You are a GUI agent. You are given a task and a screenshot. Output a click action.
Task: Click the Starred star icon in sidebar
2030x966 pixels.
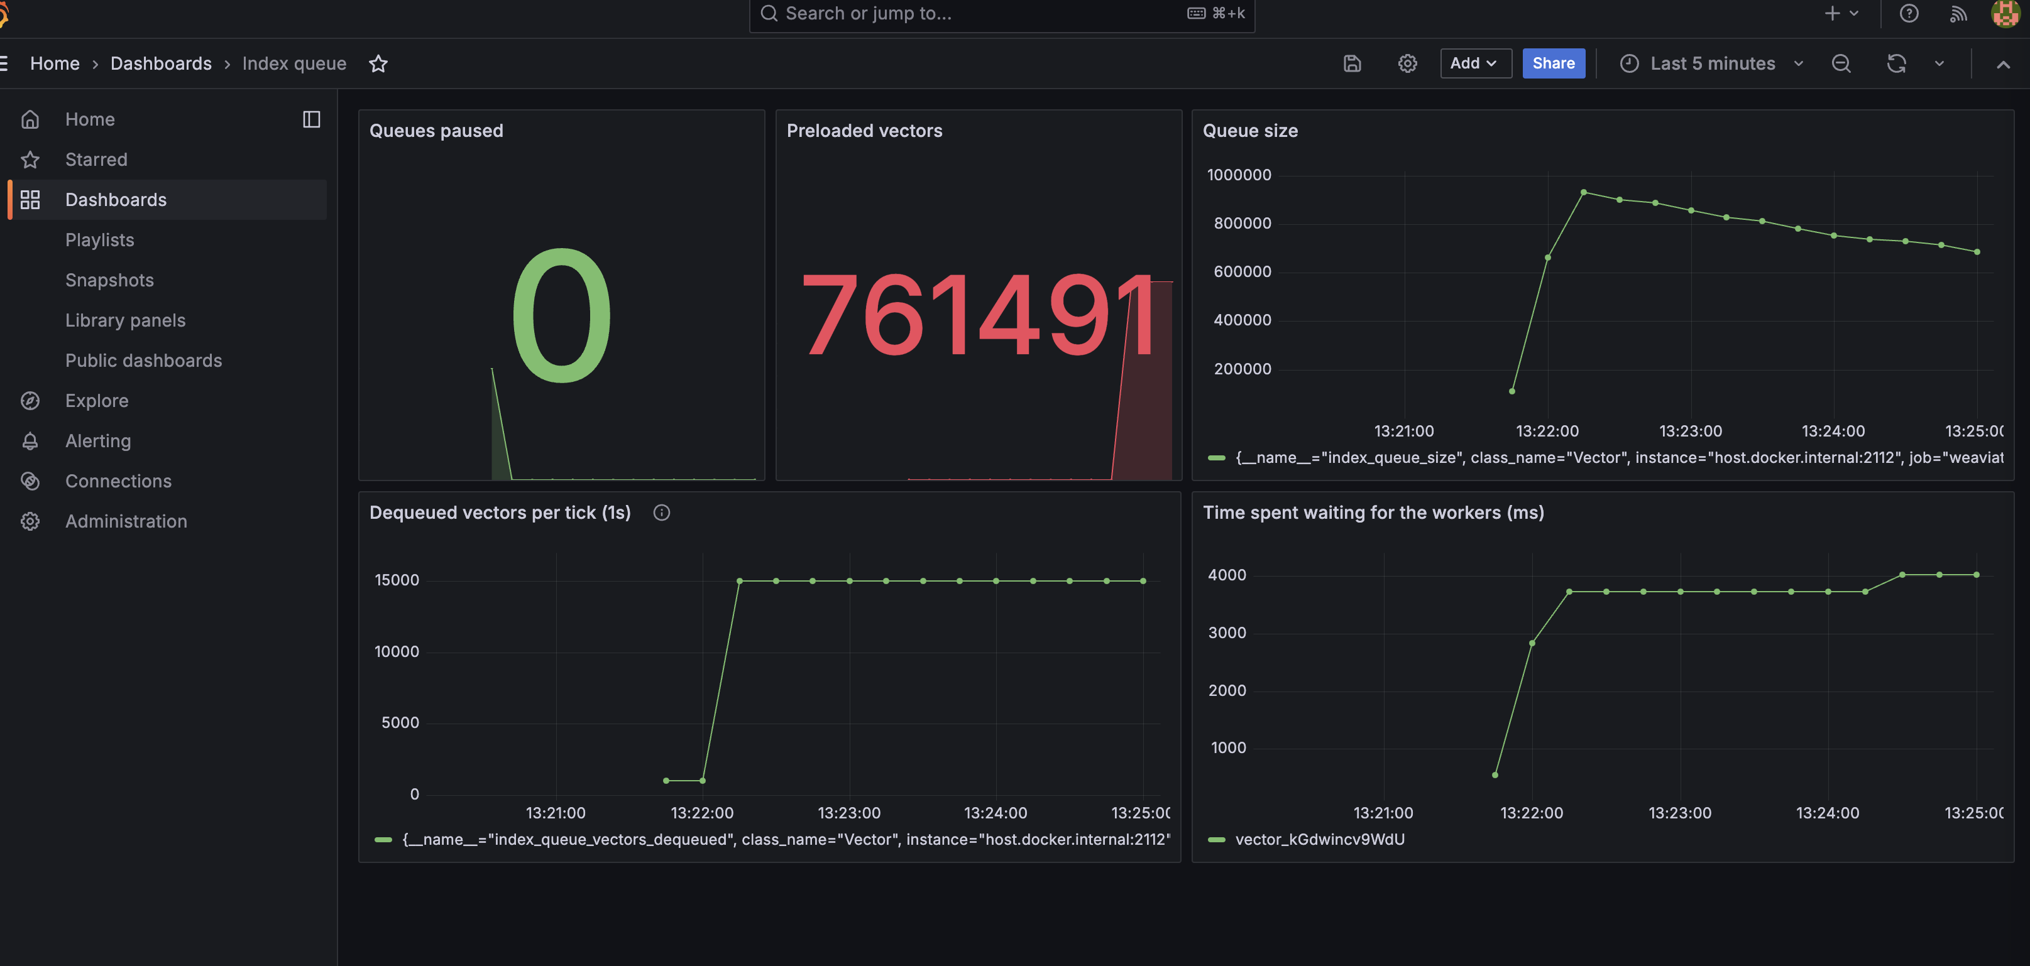[30, 159]
